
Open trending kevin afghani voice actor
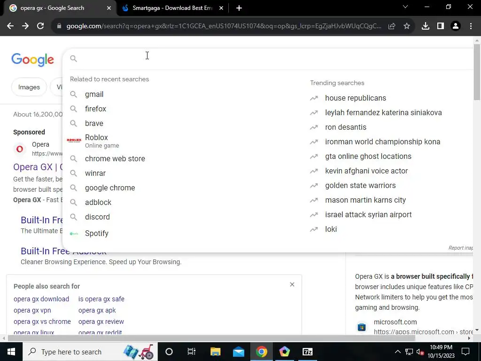click(x=366, y=171)
